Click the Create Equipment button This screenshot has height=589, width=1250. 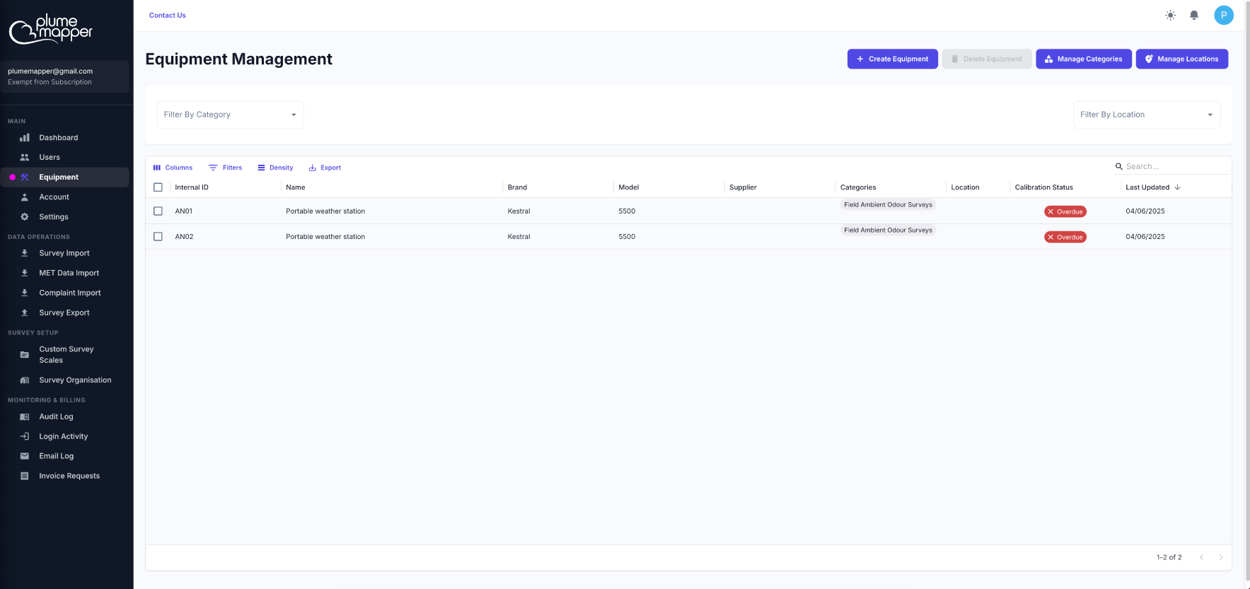893,59
